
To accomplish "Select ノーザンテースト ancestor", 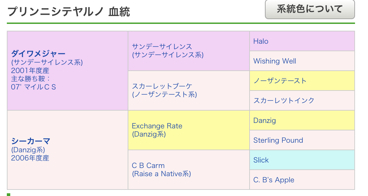I will click(x=280, y=81).
